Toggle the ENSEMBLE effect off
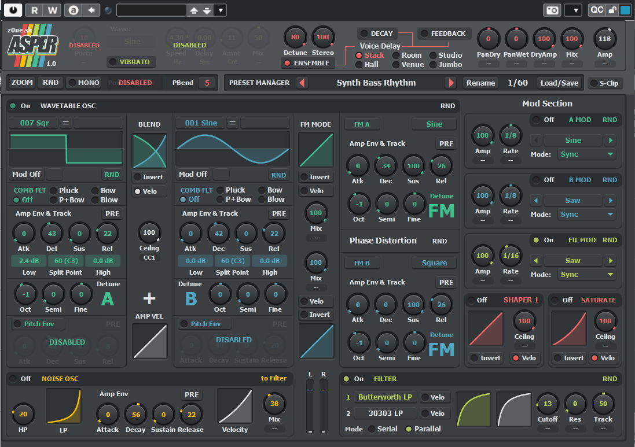The width and height of the screenshot is (635, 447). point(306,63)
